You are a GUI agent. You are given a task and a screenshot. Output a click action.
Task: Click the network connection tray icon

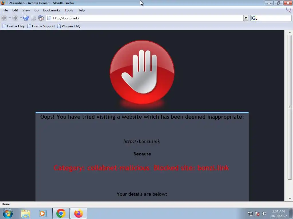tap(250, 214)
